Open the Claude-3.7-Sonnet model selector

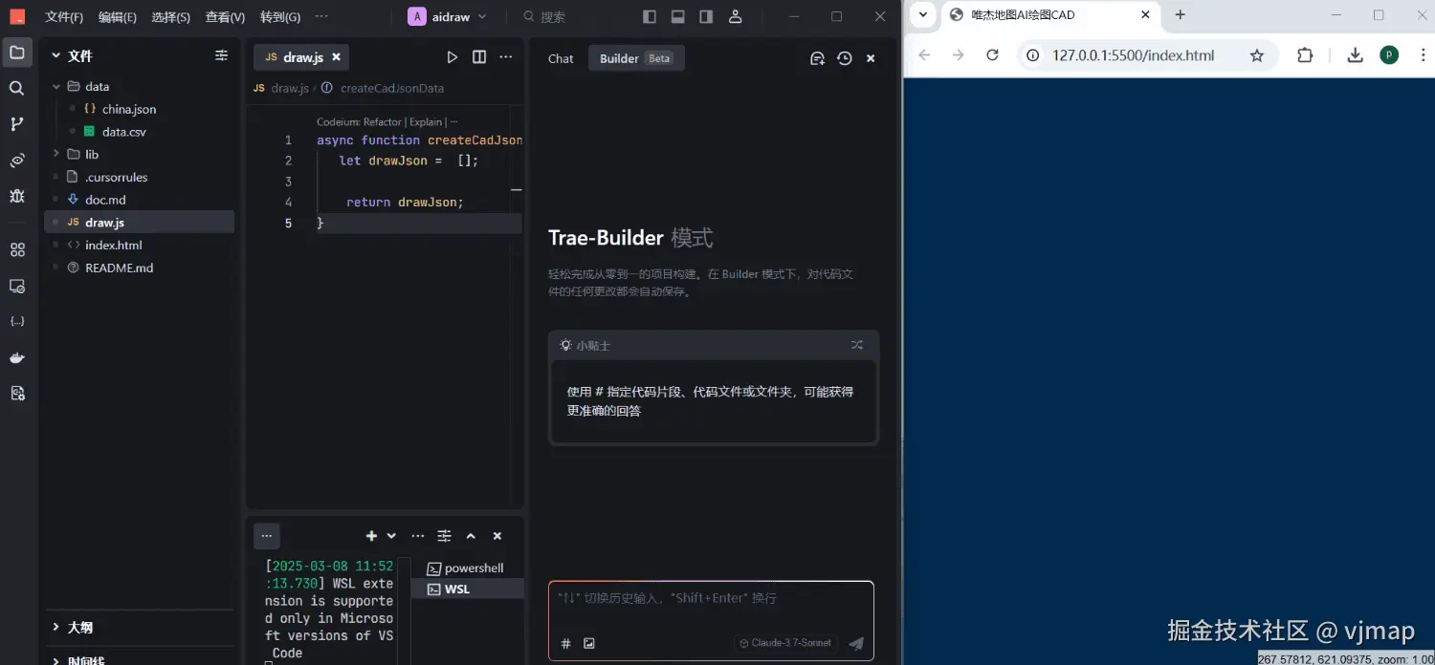(x=785, y=643)
